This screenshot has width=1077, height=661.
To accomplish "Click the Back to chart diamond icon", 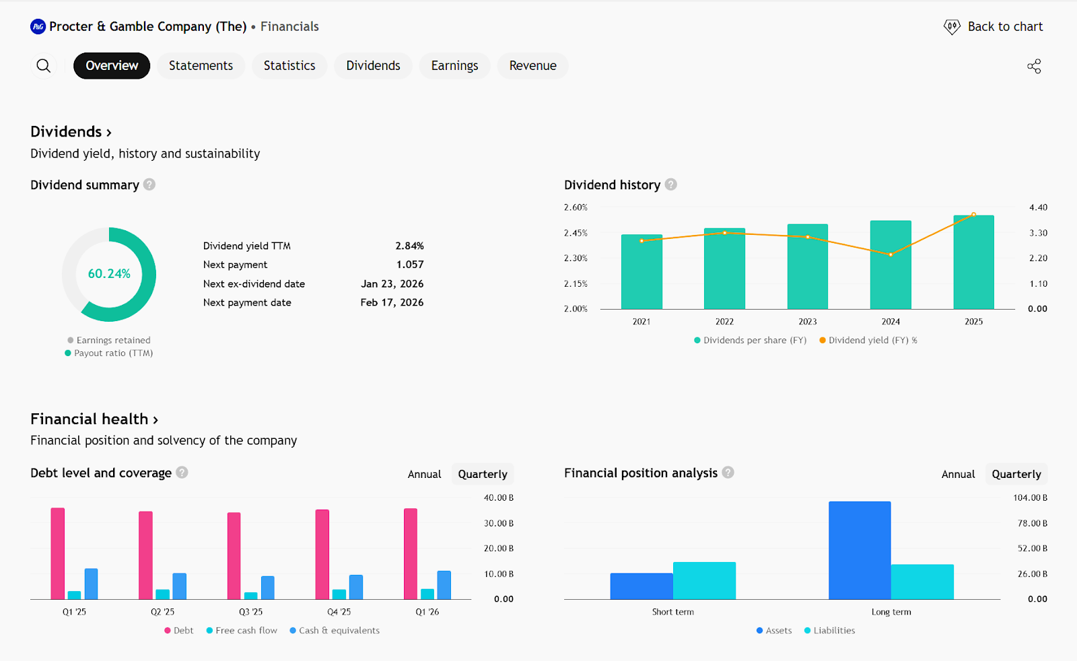I will pos(952,27).
